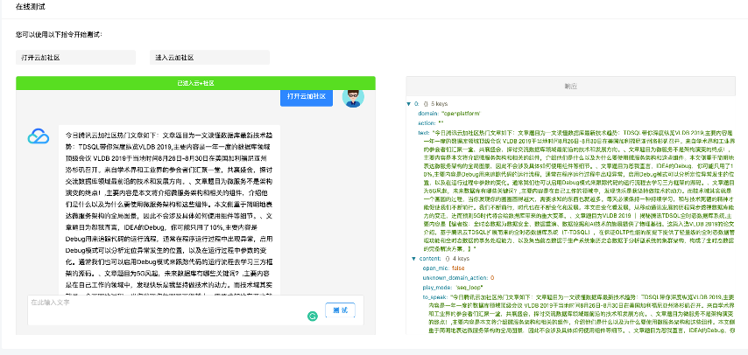Collapse the content node triangle
748x355 pixels.
pyautogui.click(x=413, y=258)
